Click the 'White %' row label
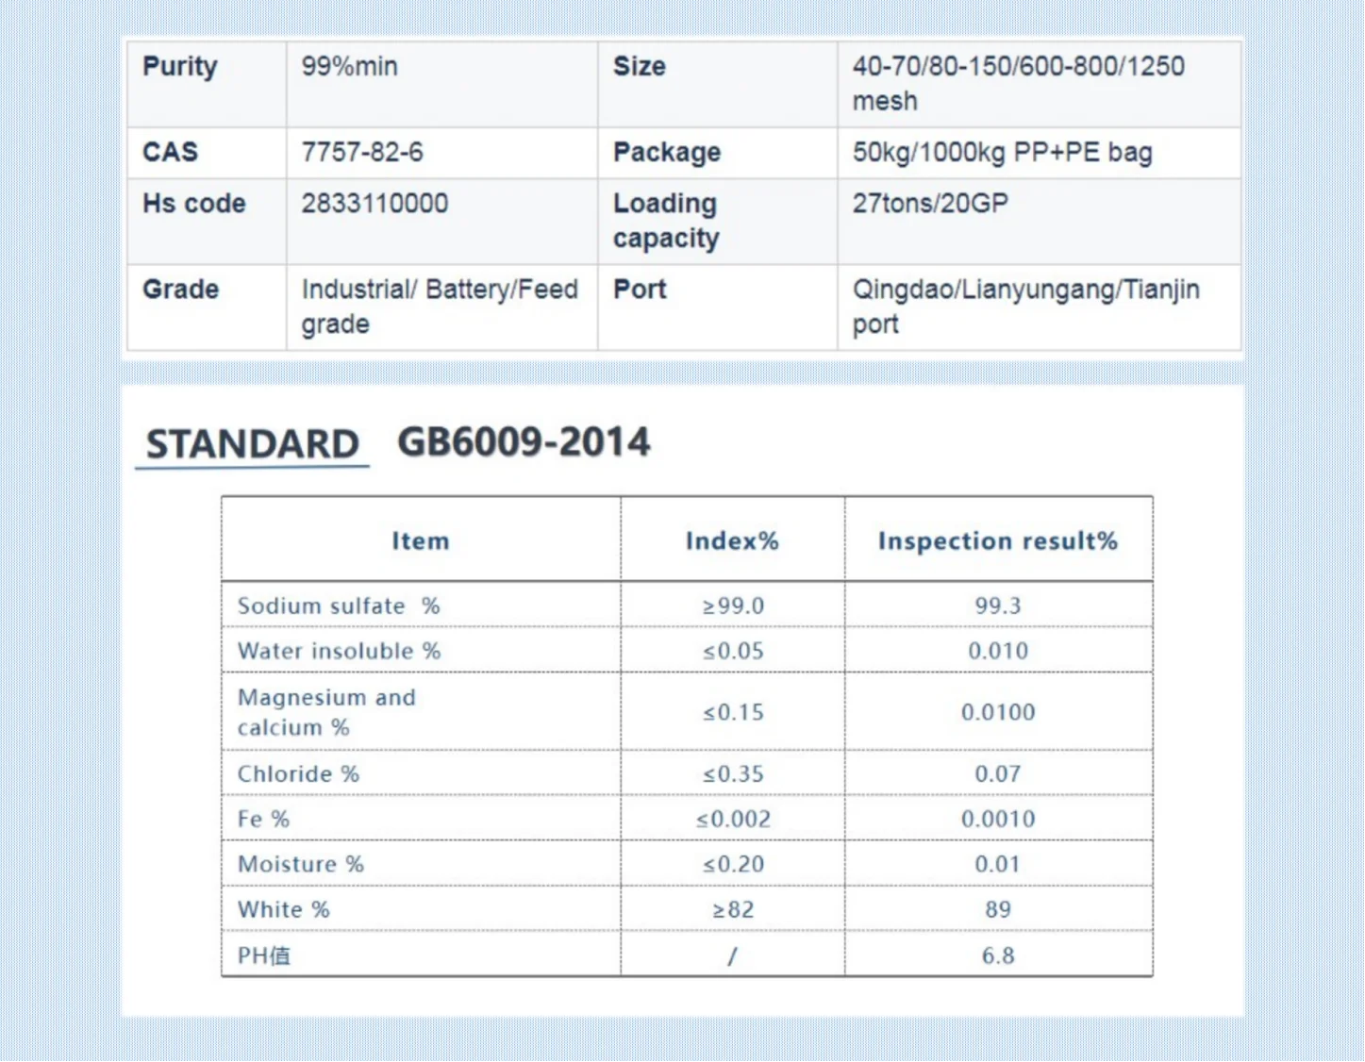 283,909
